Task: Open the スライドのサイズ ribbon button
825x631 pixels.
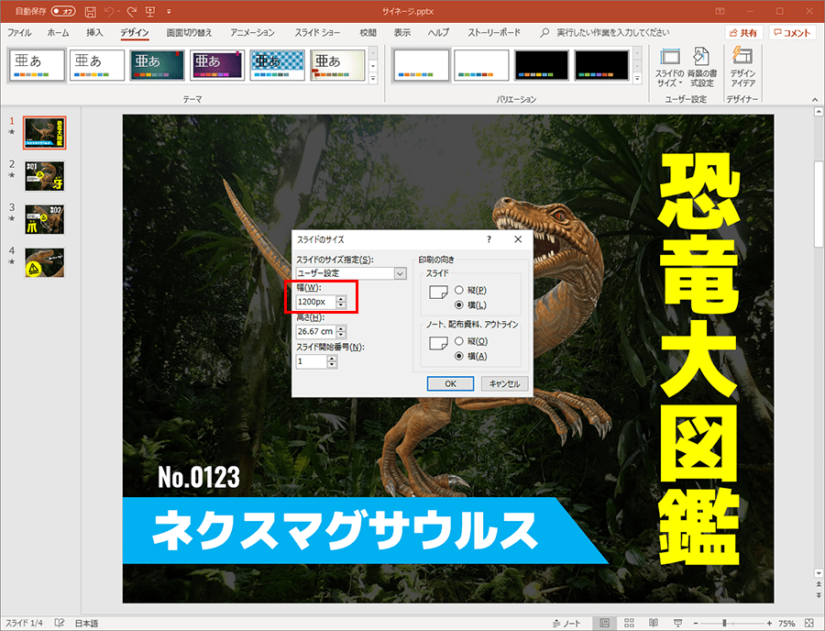Action: [x=669, y=64]
